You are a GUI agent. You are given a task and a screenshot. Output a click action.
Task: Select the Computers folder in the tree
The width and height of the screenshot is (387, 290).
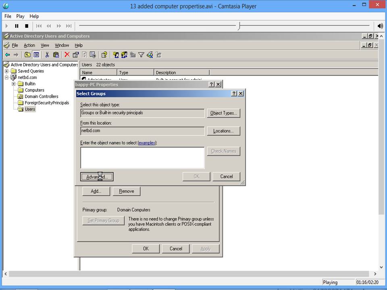pyautogui.click(x=34, y=90)
